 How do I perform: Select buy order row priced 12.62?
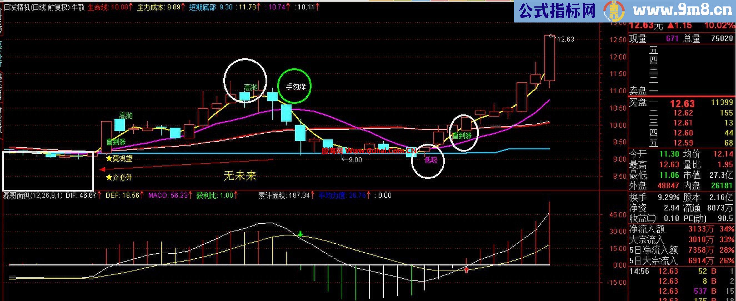683,113
